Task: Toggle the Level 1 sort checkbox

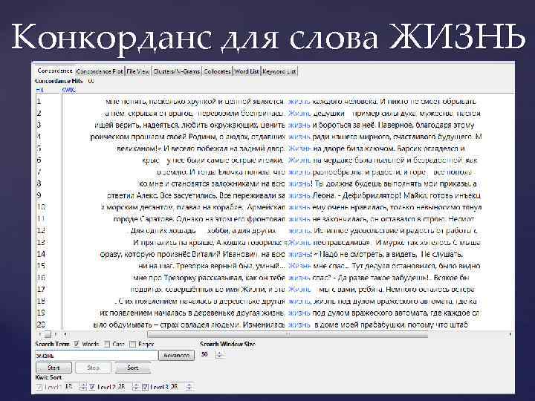Action: click(39, 387)
